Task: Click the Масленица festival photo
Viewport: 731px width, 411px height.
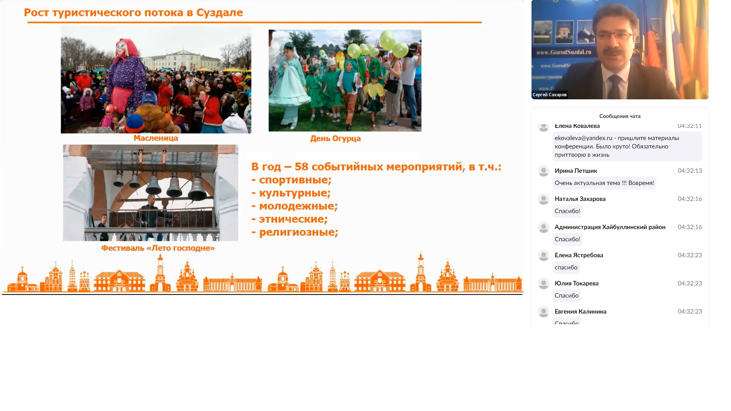Action: 156,80
